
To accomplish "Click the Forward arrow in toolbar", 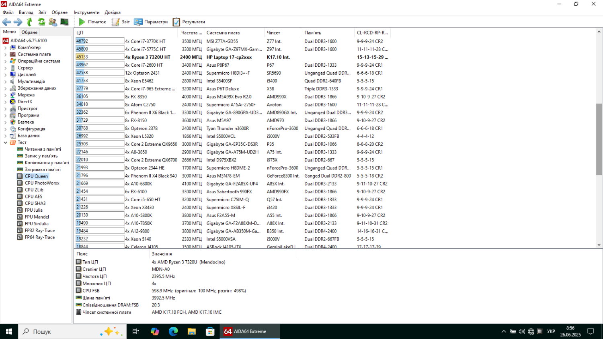I will click(x=18, y=22).
